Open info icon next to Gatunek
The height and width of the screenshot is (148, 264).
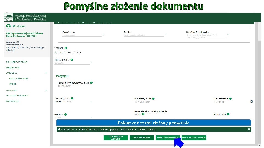click(66, 48)
